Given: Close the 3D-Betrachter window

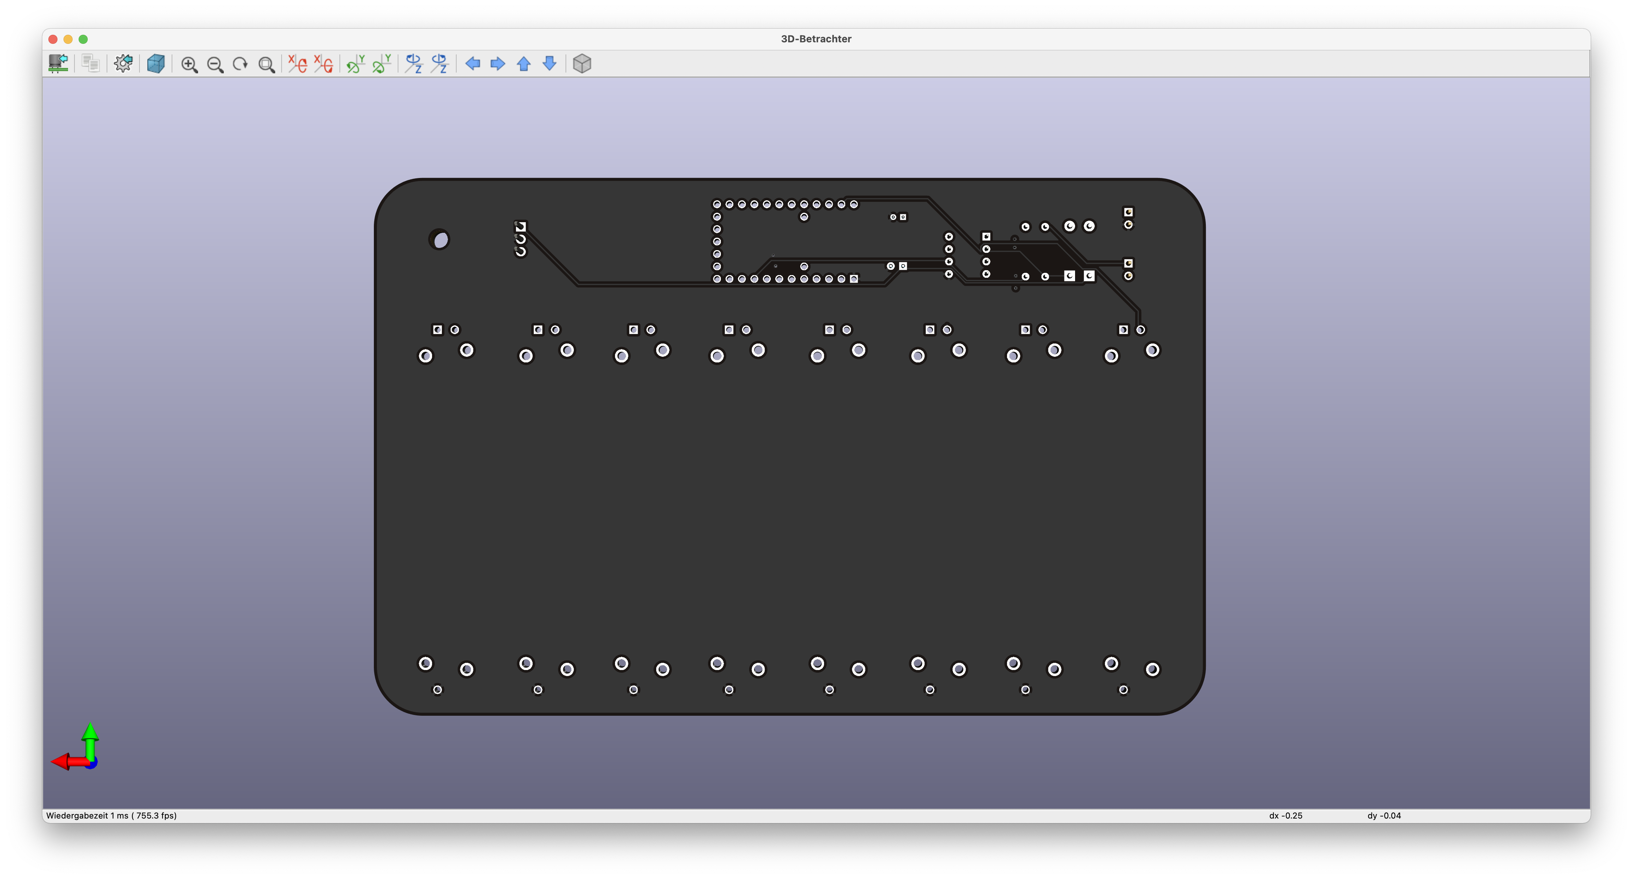Looking at the screenshot, I should (53, 39).
